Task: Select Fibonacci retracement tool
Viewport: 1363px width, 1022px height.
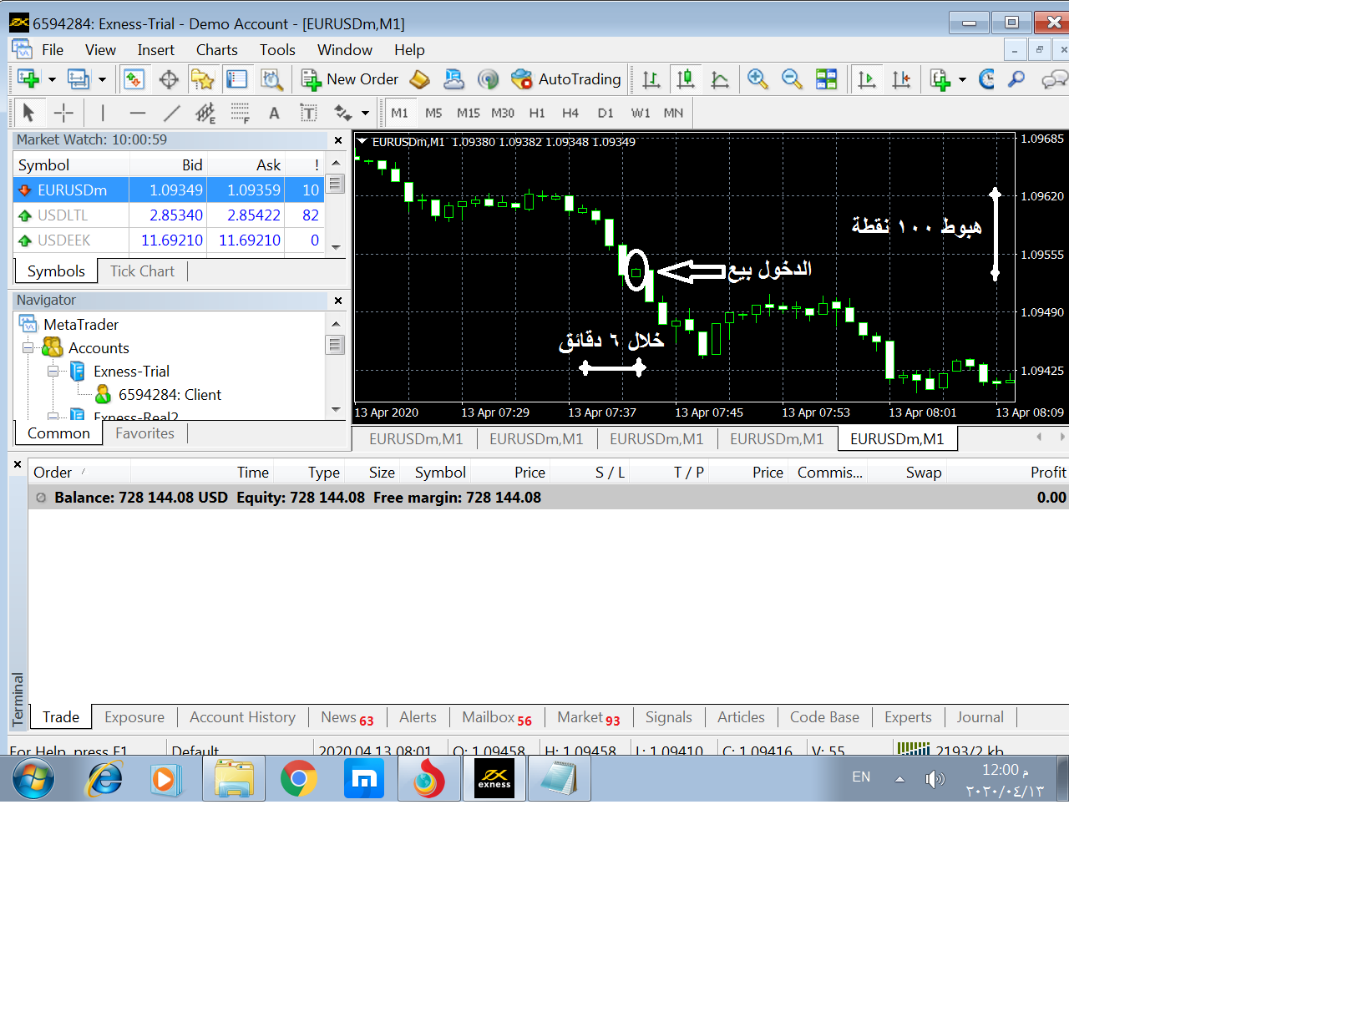Action: [241, 113]
